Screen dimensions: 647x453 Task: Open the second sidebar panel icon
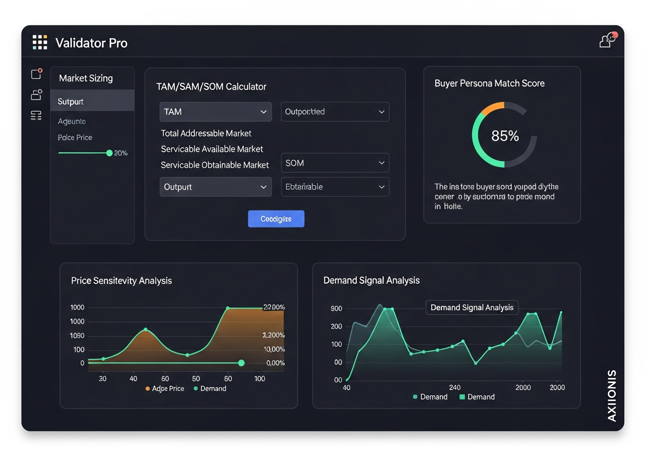[x=36, y=95]
